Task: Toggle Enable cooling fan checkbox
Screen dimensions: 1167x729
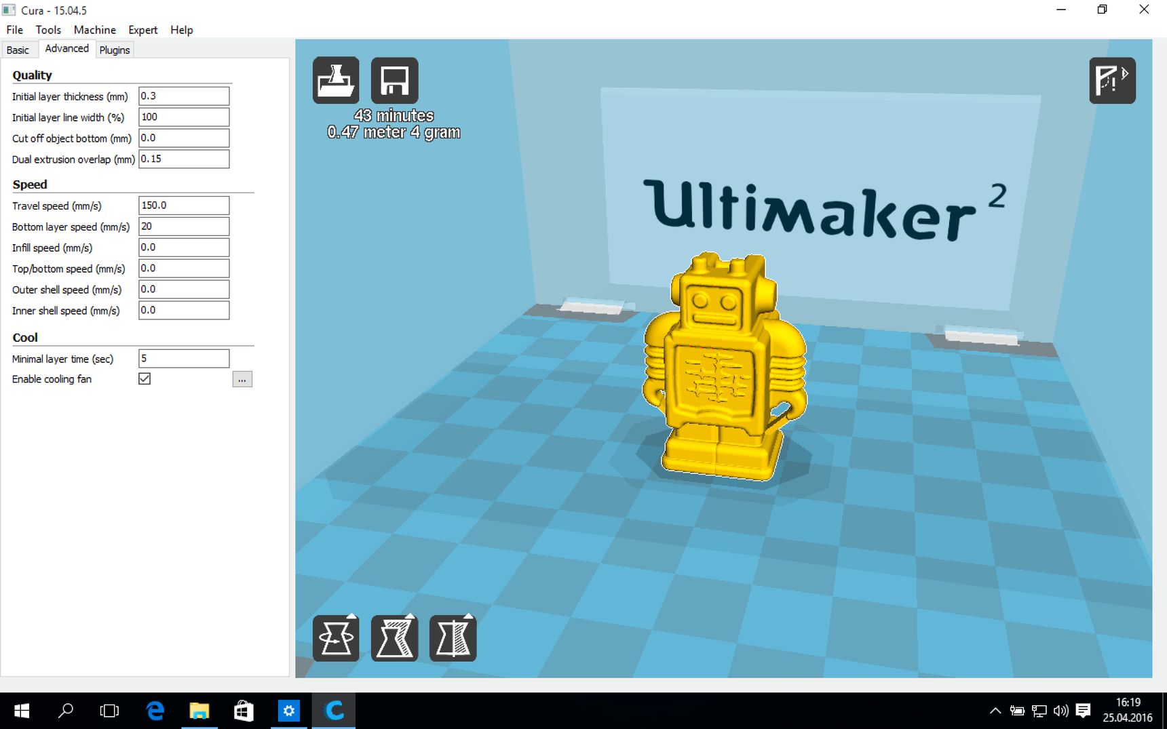Action: coord(145,378)
